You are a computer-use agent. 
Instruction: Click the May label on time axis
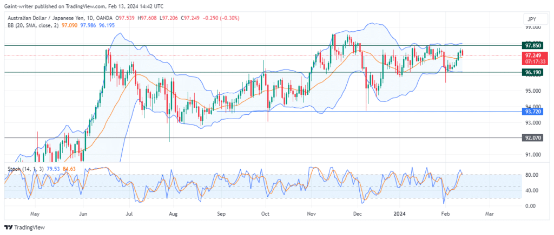34,213
